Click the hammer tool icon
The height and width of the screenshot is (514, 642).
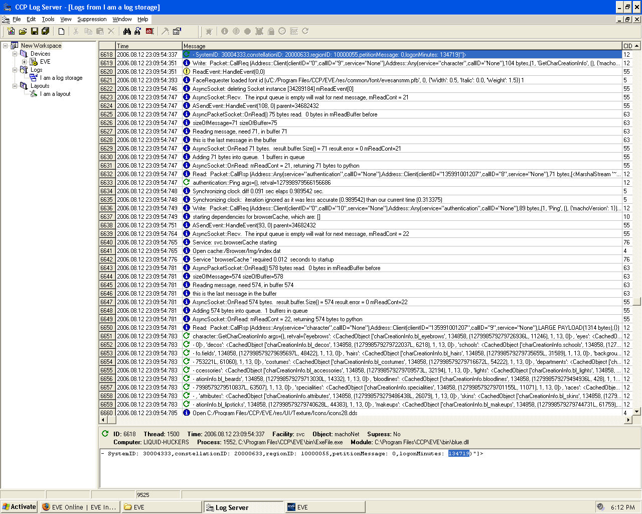165,31
